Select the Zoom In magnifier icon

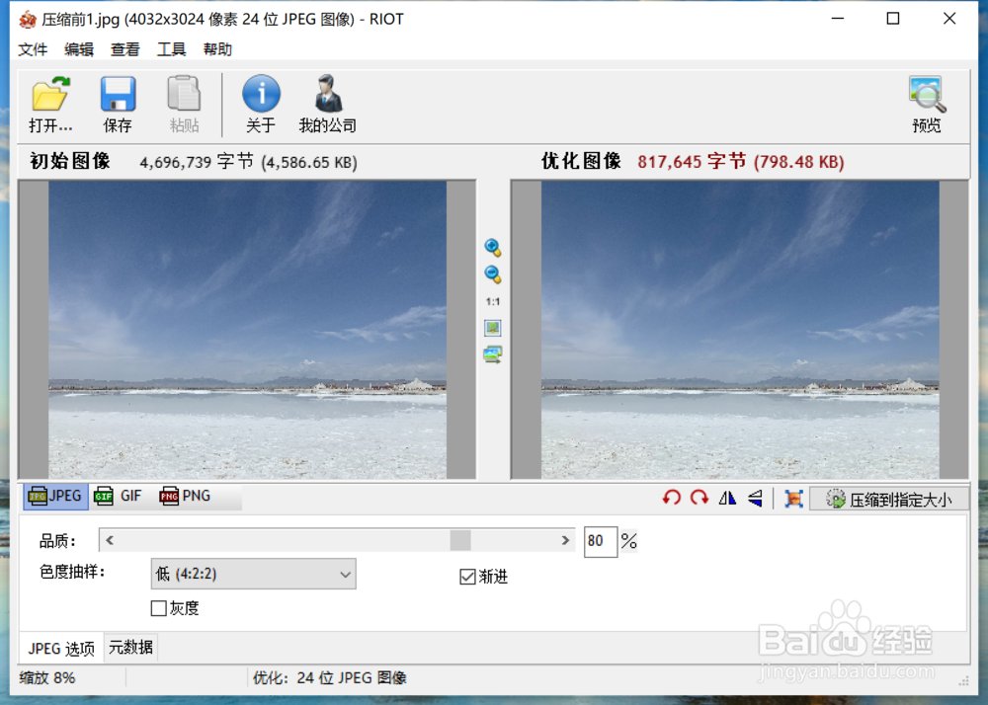[493, 247]
